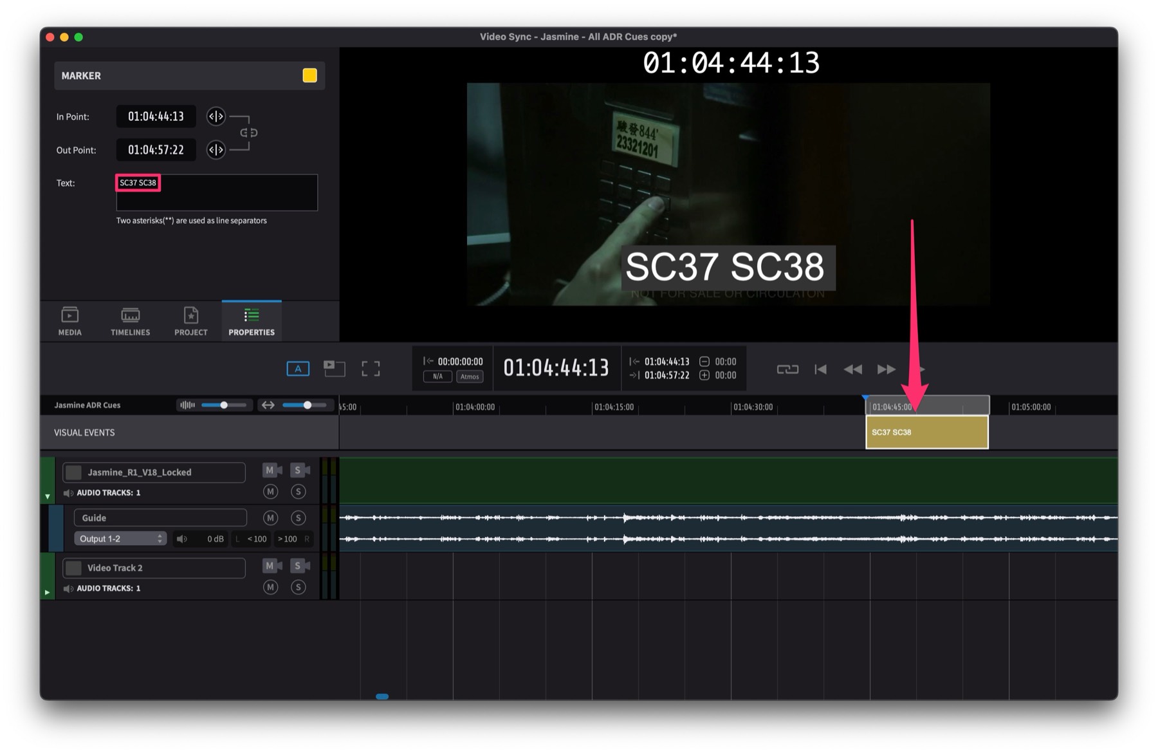Mute video on Jasmine_R1_V18_Locked track
Screen dimensions: 1158x753
(271, 470)
